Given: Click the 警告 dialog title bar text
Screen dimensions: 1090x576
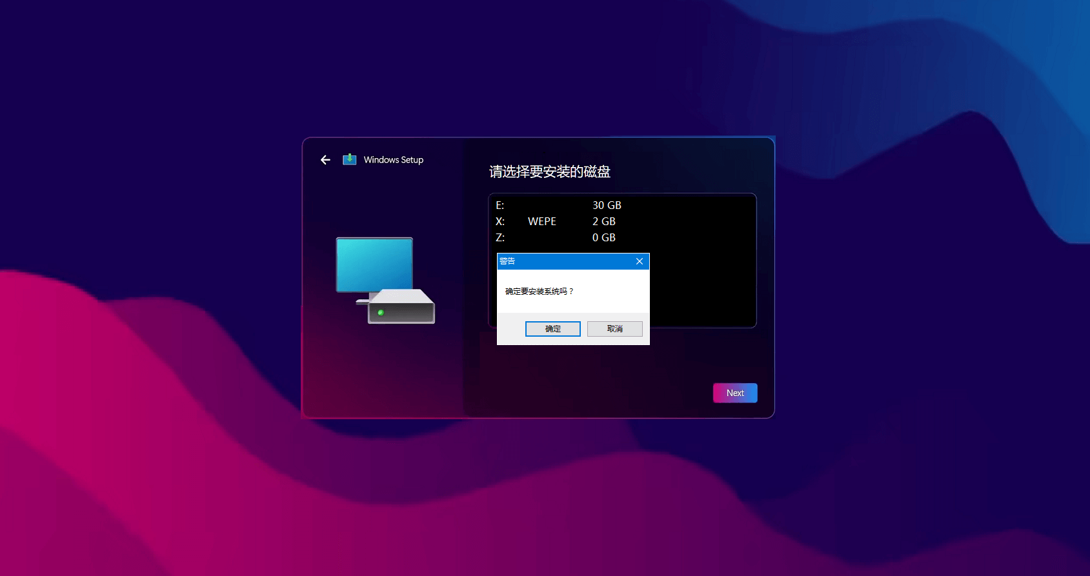Looking at the screenshot, I should [507, 261].
